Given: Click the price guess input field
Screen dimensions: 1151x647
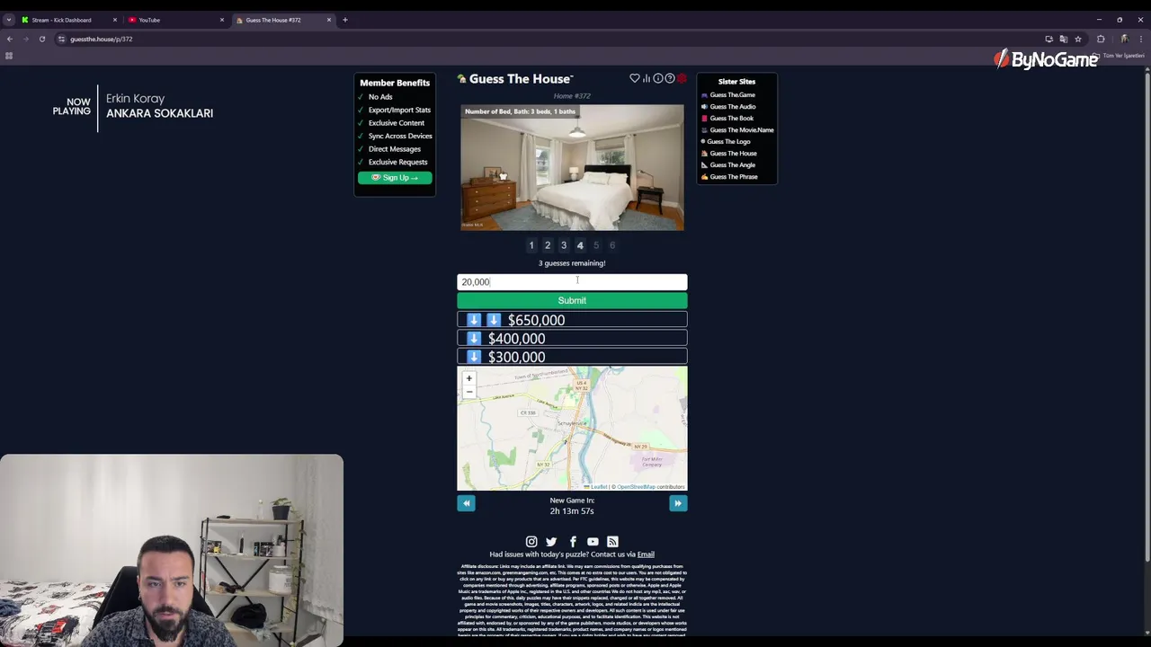Looking at the screenshot, I should click(572, 282).
